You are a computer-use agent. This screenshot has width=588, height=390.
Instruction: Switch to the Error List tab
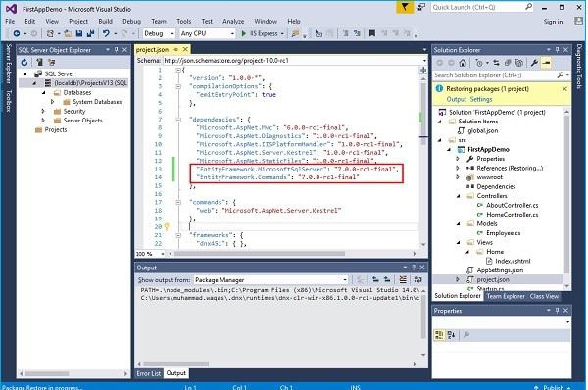[149, 373]
